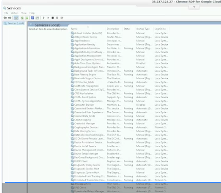Click the Pause Service icon
This screenshot has height=193, width=221.
(57, 18)
